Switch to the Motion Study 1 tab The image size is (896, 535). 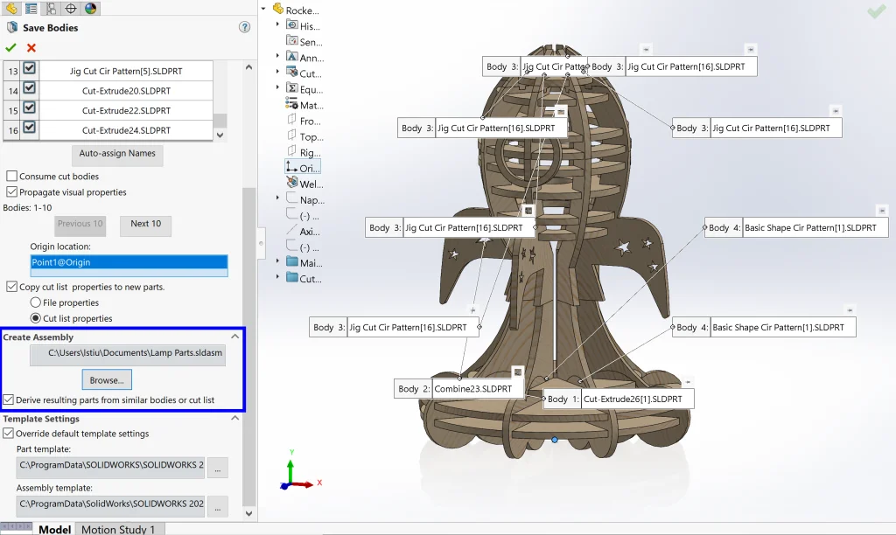coord(118,529)
